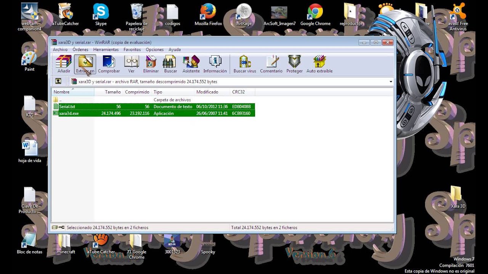Open webcam companion4 desktop icon
The image size is (488, 274).
tap(29, 17)
